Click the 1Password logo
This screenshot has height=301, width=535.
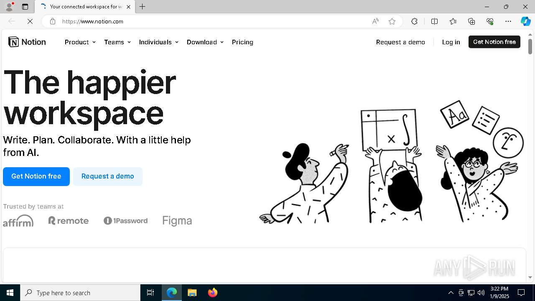pos(125,221)
